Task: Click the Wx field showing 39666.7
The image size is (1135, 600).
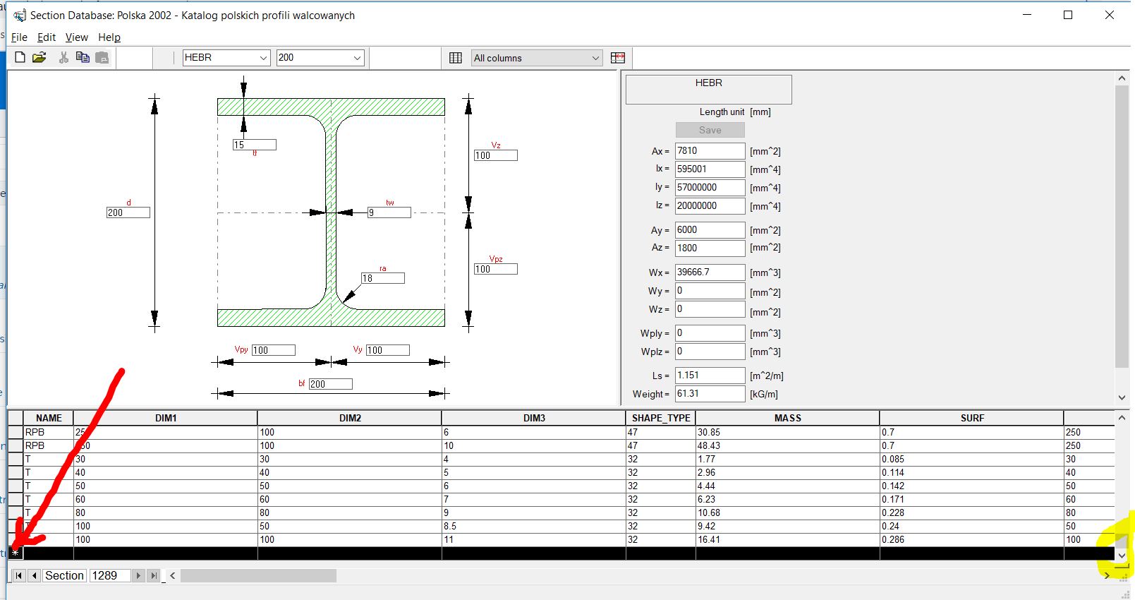Action: (710, 272)
